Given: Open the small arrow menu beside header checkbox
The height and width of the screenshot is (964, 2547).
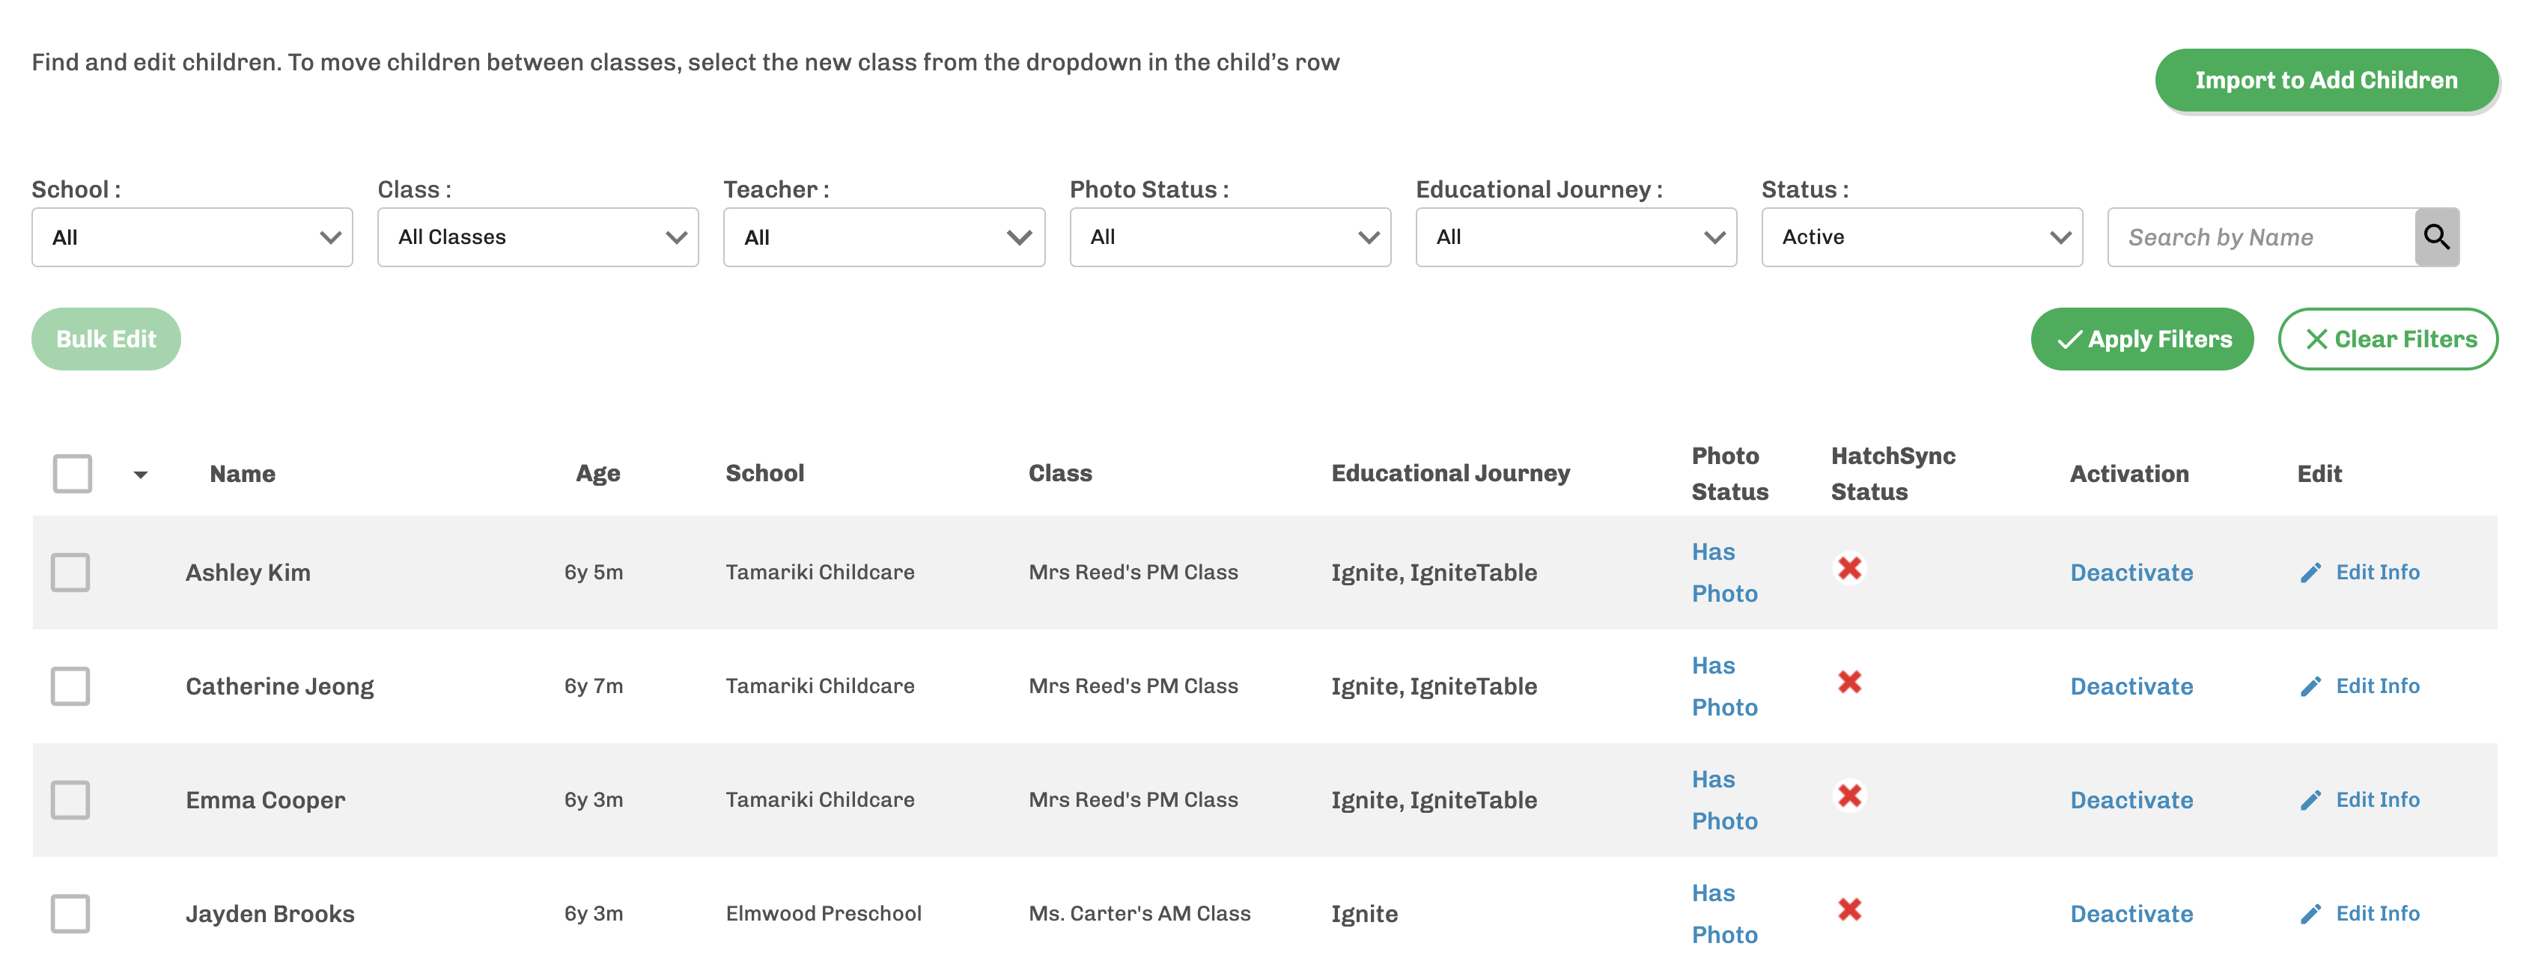Looking at the screenshot, I should coord(141,475).
